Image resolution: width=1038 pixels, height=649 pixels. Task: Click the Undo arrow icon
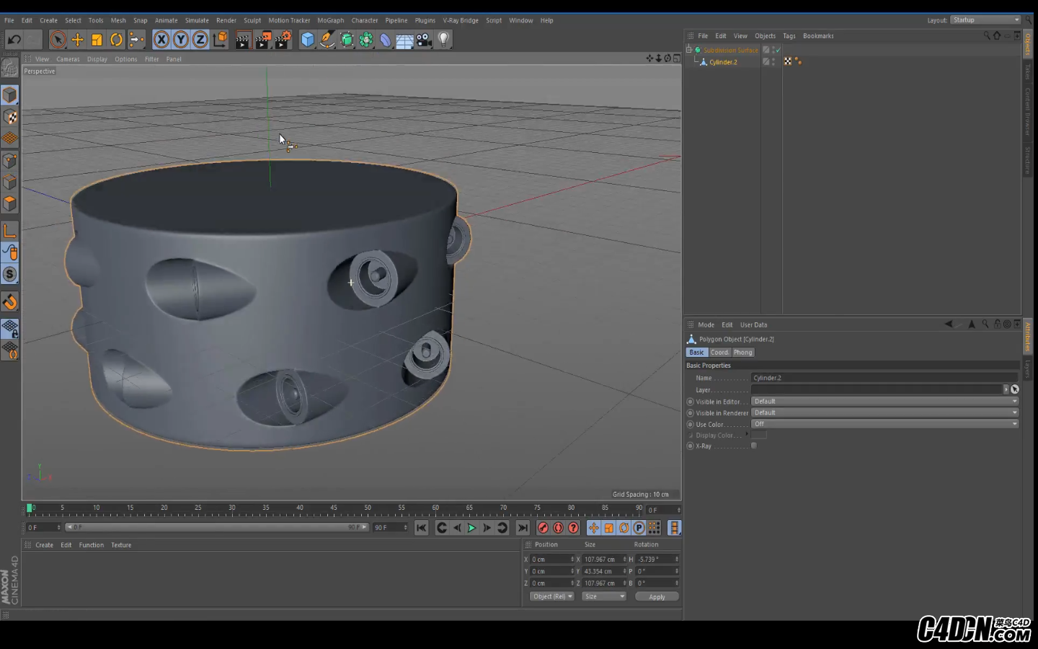(x=14, y=40)
